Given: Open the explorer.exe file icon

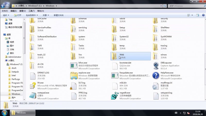Looking at the screenshot, I should [74, 76].
